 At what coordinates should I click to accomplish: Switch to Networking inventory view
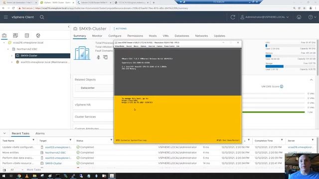pyautogui.click(x=38, y=35)
